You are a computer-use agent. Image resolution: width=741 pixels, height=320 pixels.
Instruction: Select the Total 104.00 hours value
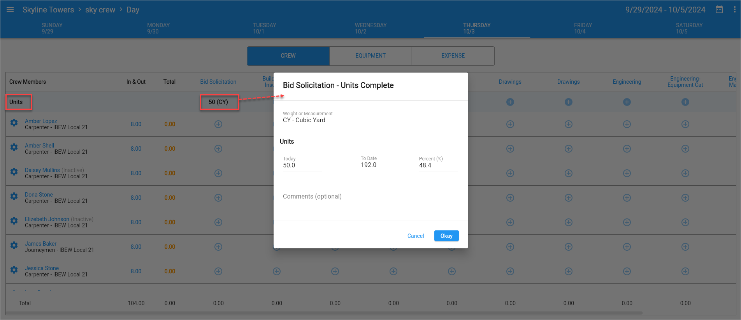pos(136,303)
